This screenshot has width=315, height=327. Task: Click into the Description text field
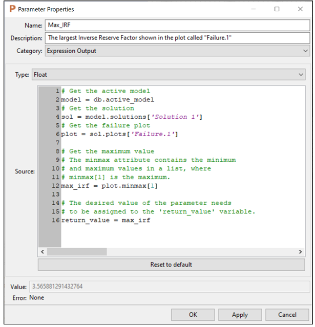pyautogui.click(x=177, y=38)
